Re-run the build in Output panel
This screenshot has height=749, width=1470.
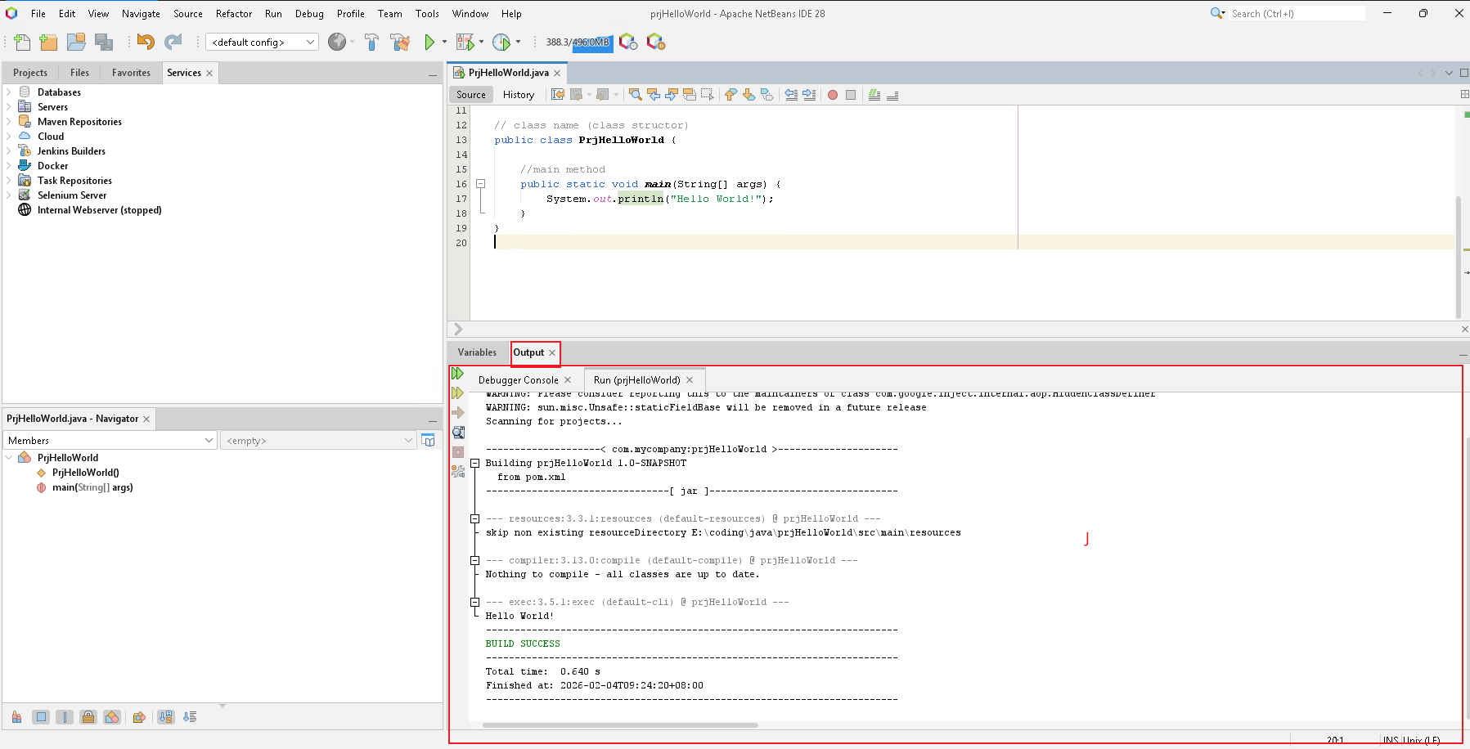pyautogui.click(x=457, y=374)
